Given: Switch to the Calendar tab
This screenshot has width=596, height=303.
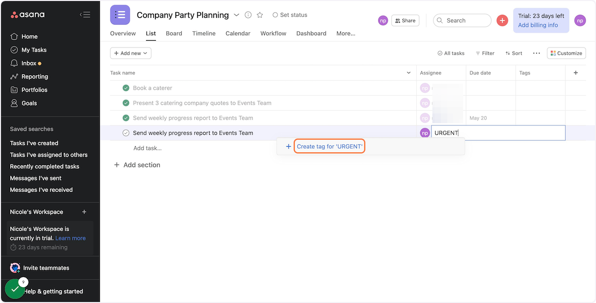Looking at the screenshot, I should [238, 34].
